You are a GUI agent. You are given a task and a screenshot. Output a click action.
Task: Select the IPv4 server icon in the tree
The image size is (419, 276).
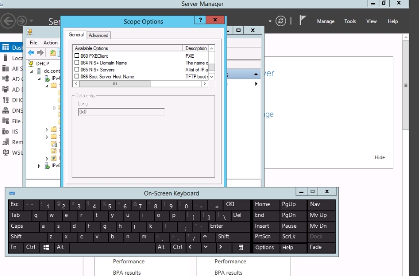pyautogui.click(x=47, y=78)
